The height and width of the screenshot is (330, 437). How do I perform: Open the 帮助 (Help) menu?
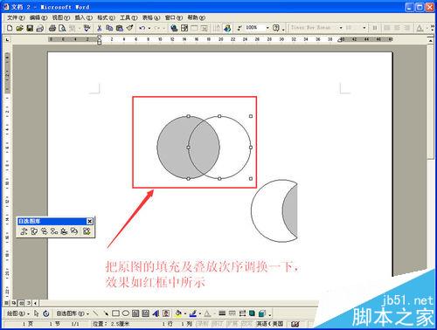(x=197, y=17)
